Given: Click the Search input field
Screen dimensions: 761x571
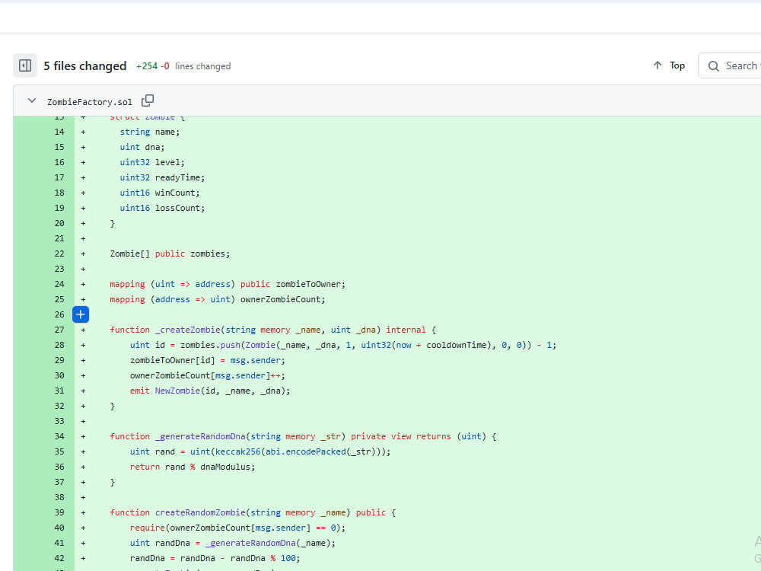Looking at the screenshot, I should click(730, 65).
